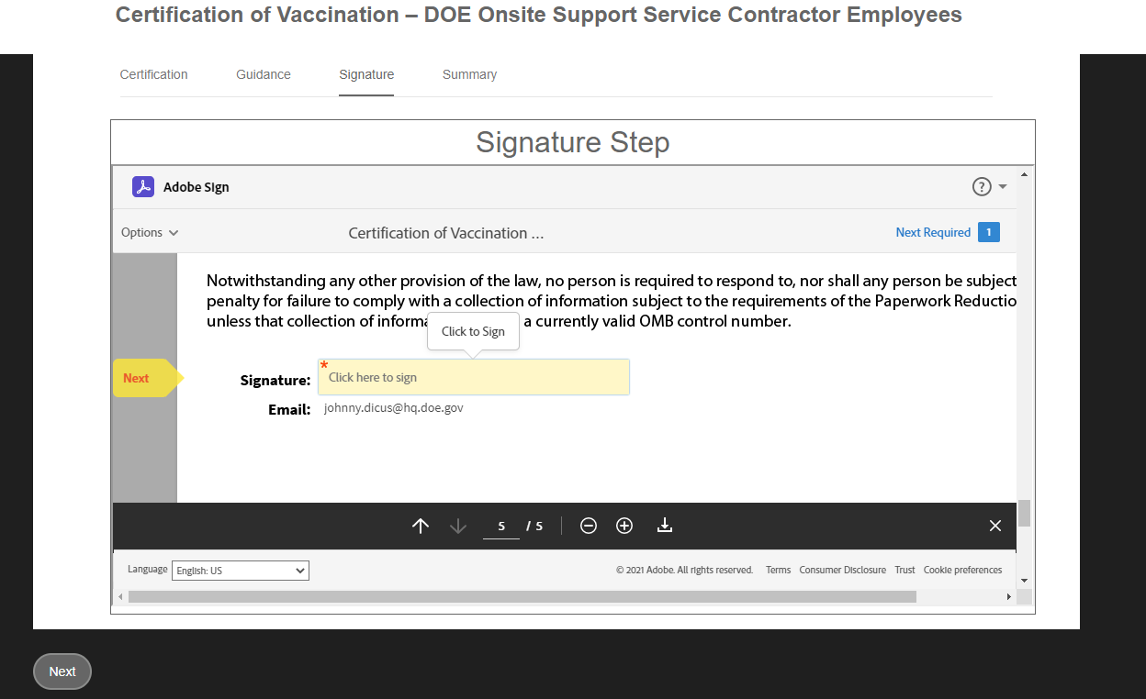The width and height of the screenshot is (1146, 699).
Task: Click the Adobe Sign logo icon
Action: pyautogui.click(x=143, y=187)
